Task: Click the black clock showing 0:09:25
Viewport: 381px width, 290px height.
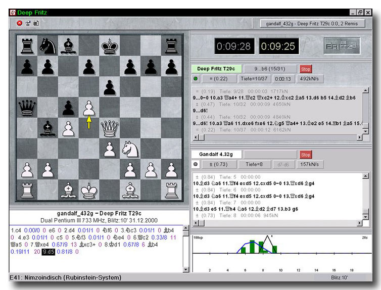Action: [x=278, y=46]
